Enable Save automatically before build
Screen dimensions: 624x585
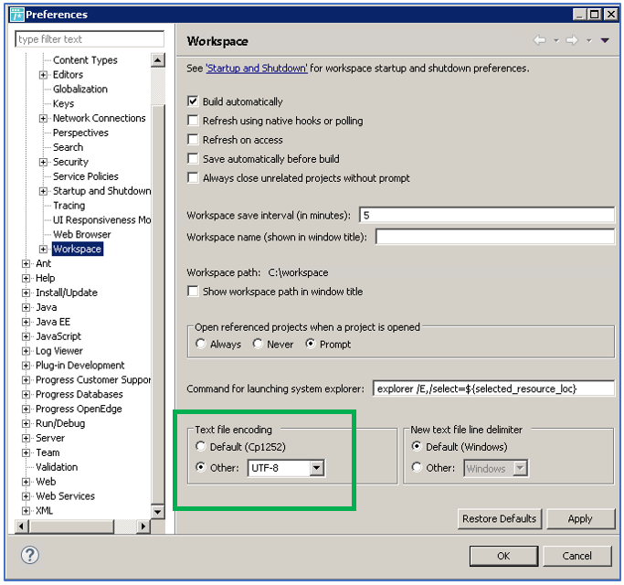coord(193,159)
